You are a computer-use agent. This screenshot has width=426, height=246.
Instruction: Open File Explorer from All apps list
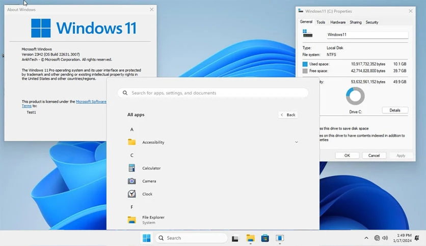[x=153, y=220]
